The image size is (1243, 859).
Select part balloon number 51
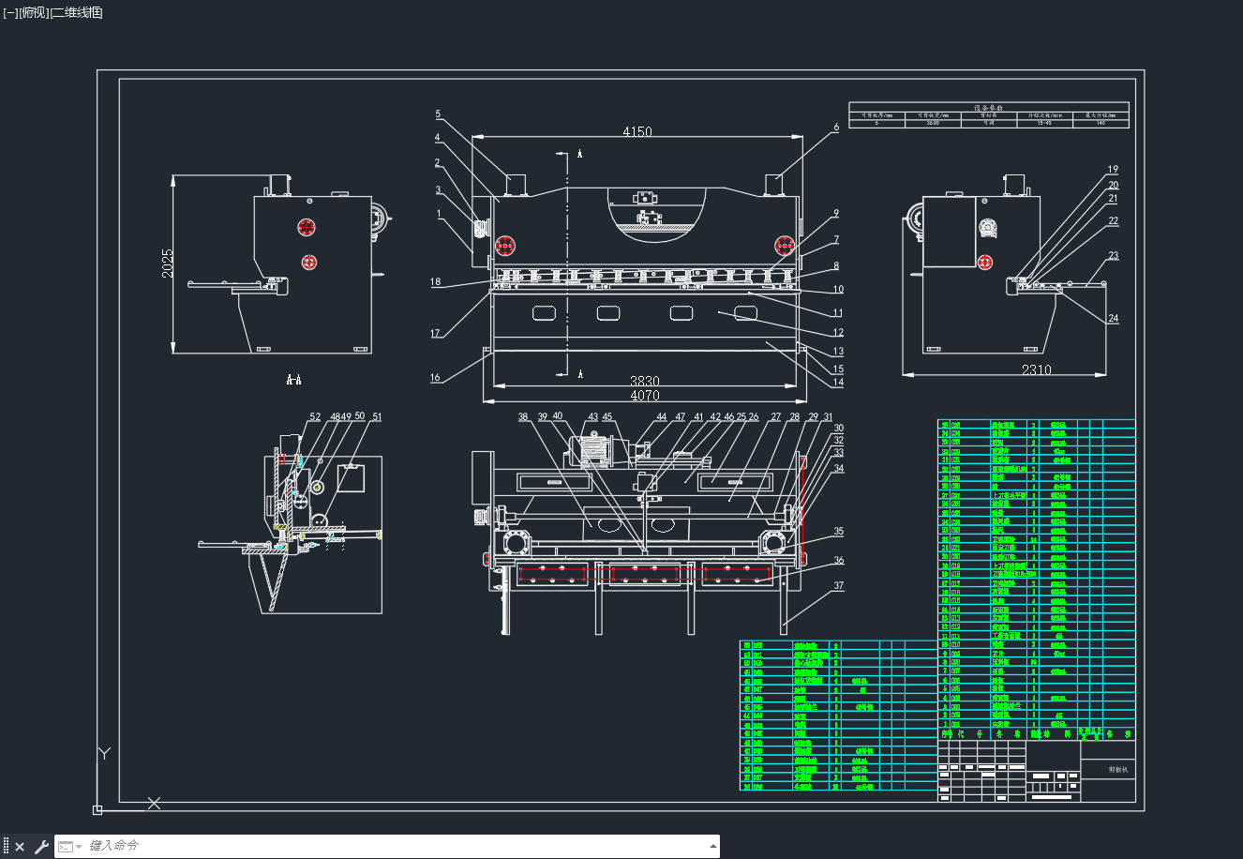[377, 417]
